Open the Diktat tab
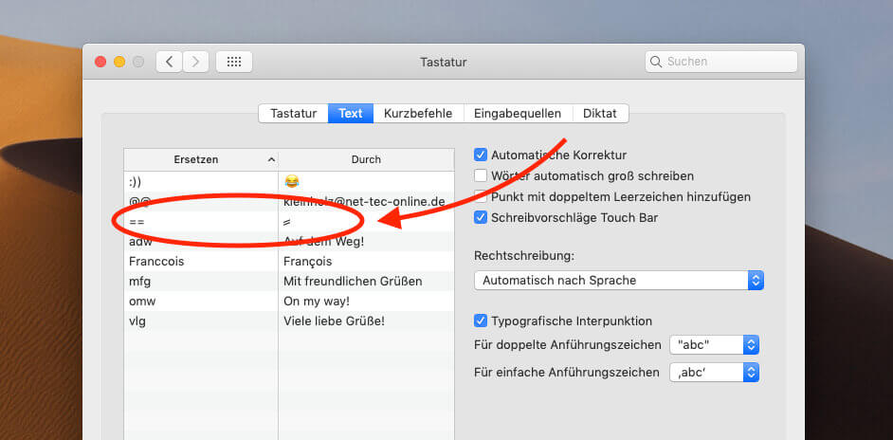 coord(600,113)
